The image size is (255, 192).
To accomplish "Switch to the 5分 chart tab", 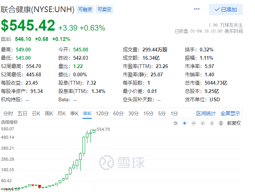I will (x=162, y=113).
